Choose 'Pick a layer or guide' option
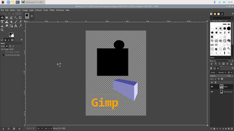Screen dimensions: 234x131 click(x=11, y=52)
